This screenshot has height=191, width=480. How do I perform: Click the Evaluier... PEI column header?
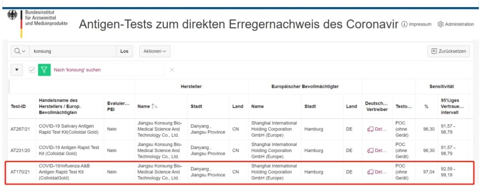pyautogui.click(x=118, y=106)
